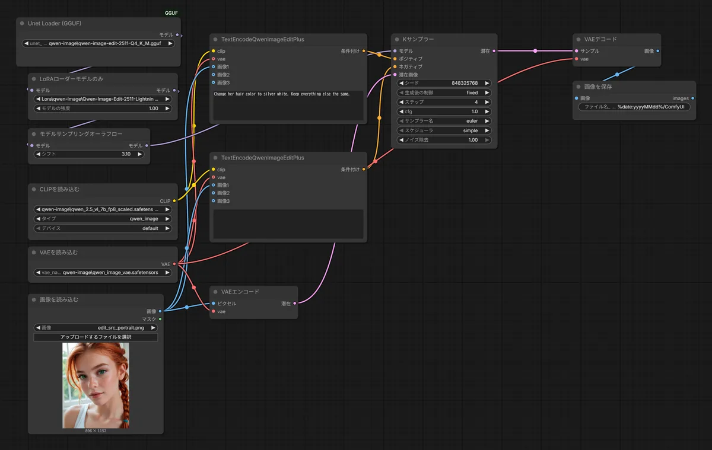712x450 pixels.
Task: Decrease ステップ count with its left arrow
Action: [x=401, y=102]
